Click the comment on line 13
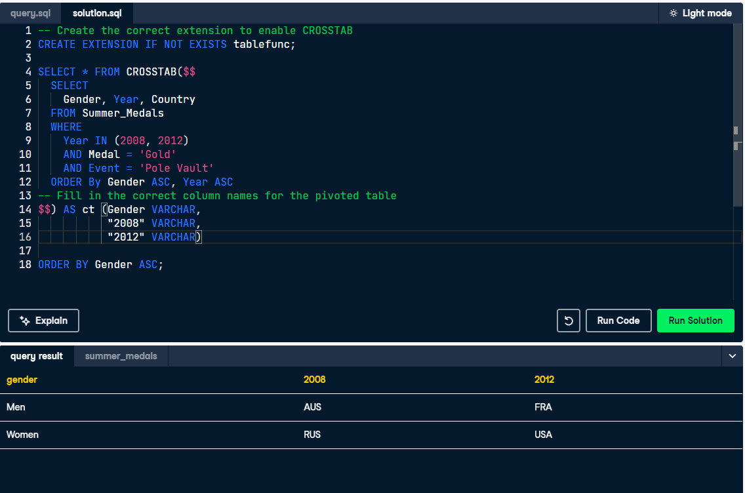745x493 pixels. 217,195
